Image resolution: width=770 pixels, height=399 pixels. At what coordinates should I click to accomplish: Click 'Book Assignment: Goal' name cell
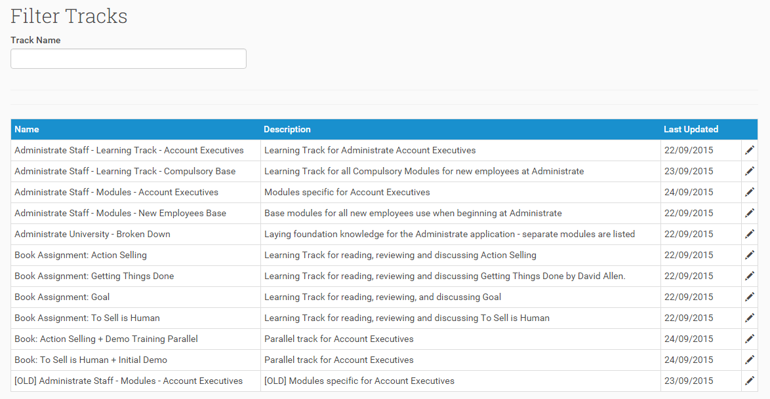62,297
